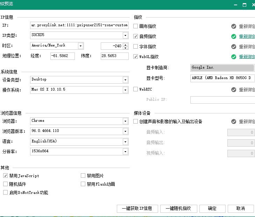Open the 浏览器 Chrome dropdown
Viewport: 255px width, 217px height.
pos(125,121)
